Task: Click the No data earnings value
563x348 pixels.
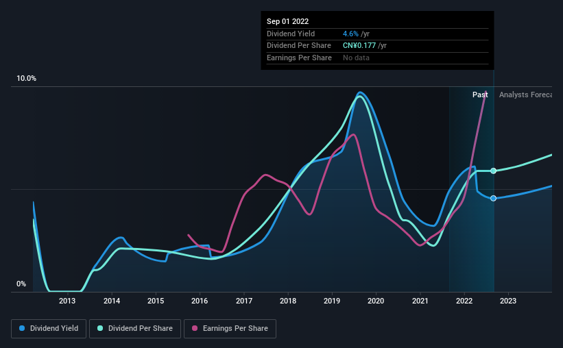Action: point(356,58)
